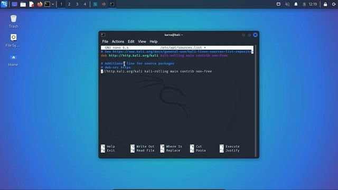Launch the file manager from the panel
Image resolution: width=338 pixels, height=190 pixels.
pos(23,4)
